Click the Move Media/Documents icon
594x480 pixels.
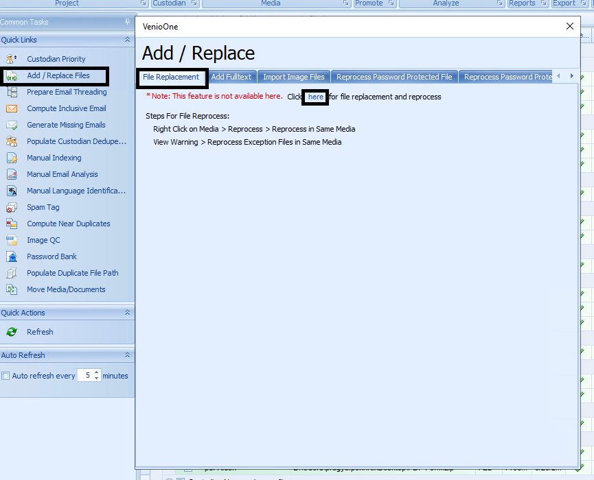(x=12, y=289)
